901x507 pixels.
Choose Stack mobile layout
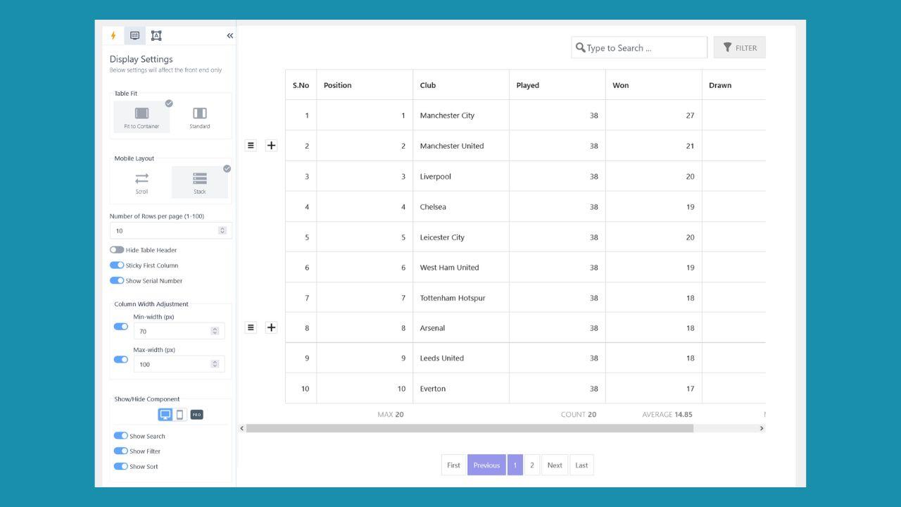tap(200, 182)
